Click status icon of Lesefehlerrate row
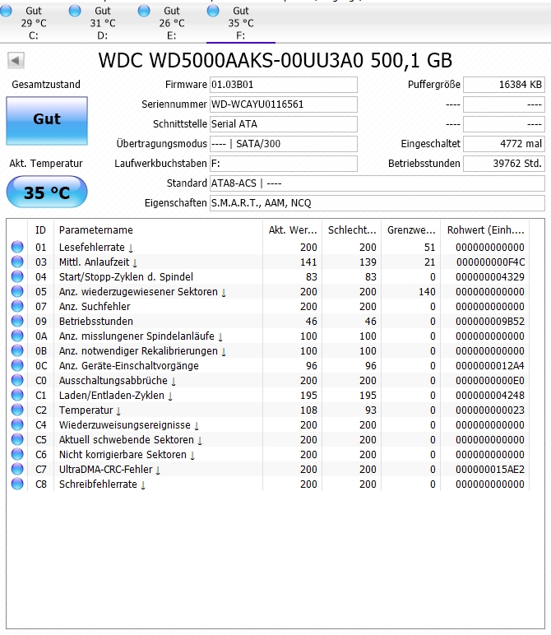Viewport: 551px width, 635px height. pyautogui.click(x=17, y=247)
